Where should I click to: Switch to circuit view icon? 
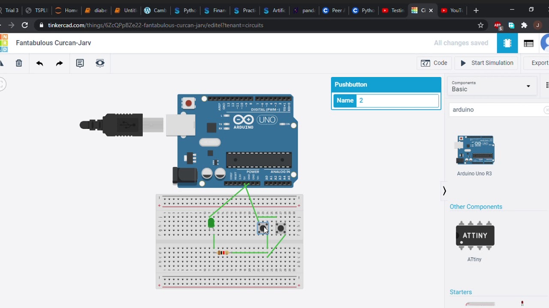click(507, 43)
